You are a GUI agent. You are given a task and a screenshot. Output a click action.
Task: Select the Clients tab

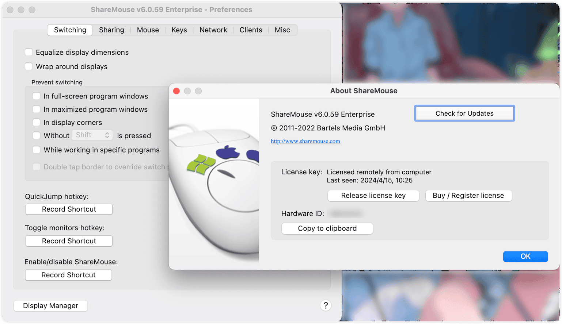[251, 30]
